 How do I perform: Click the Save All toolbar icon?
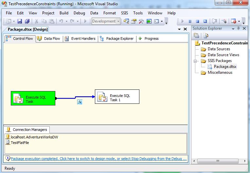27,22
